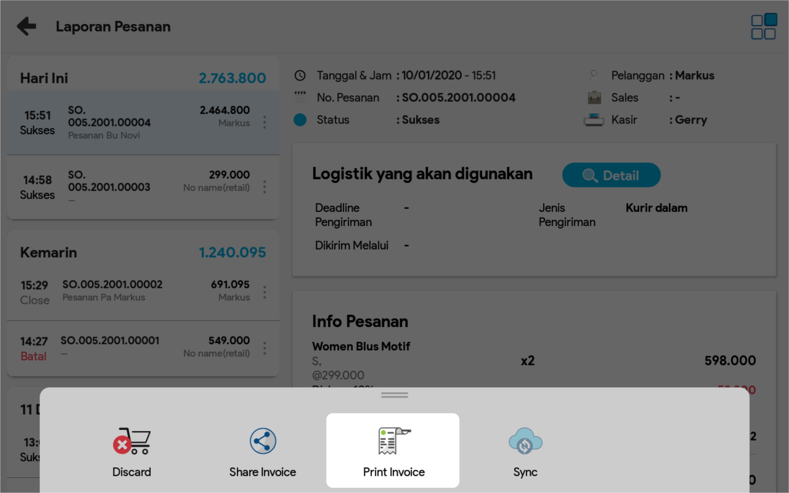The width and height of the screenshot is (789, 493).
Task: Tap the Print Invoice receipt icon
Action: tap(394, 441)
